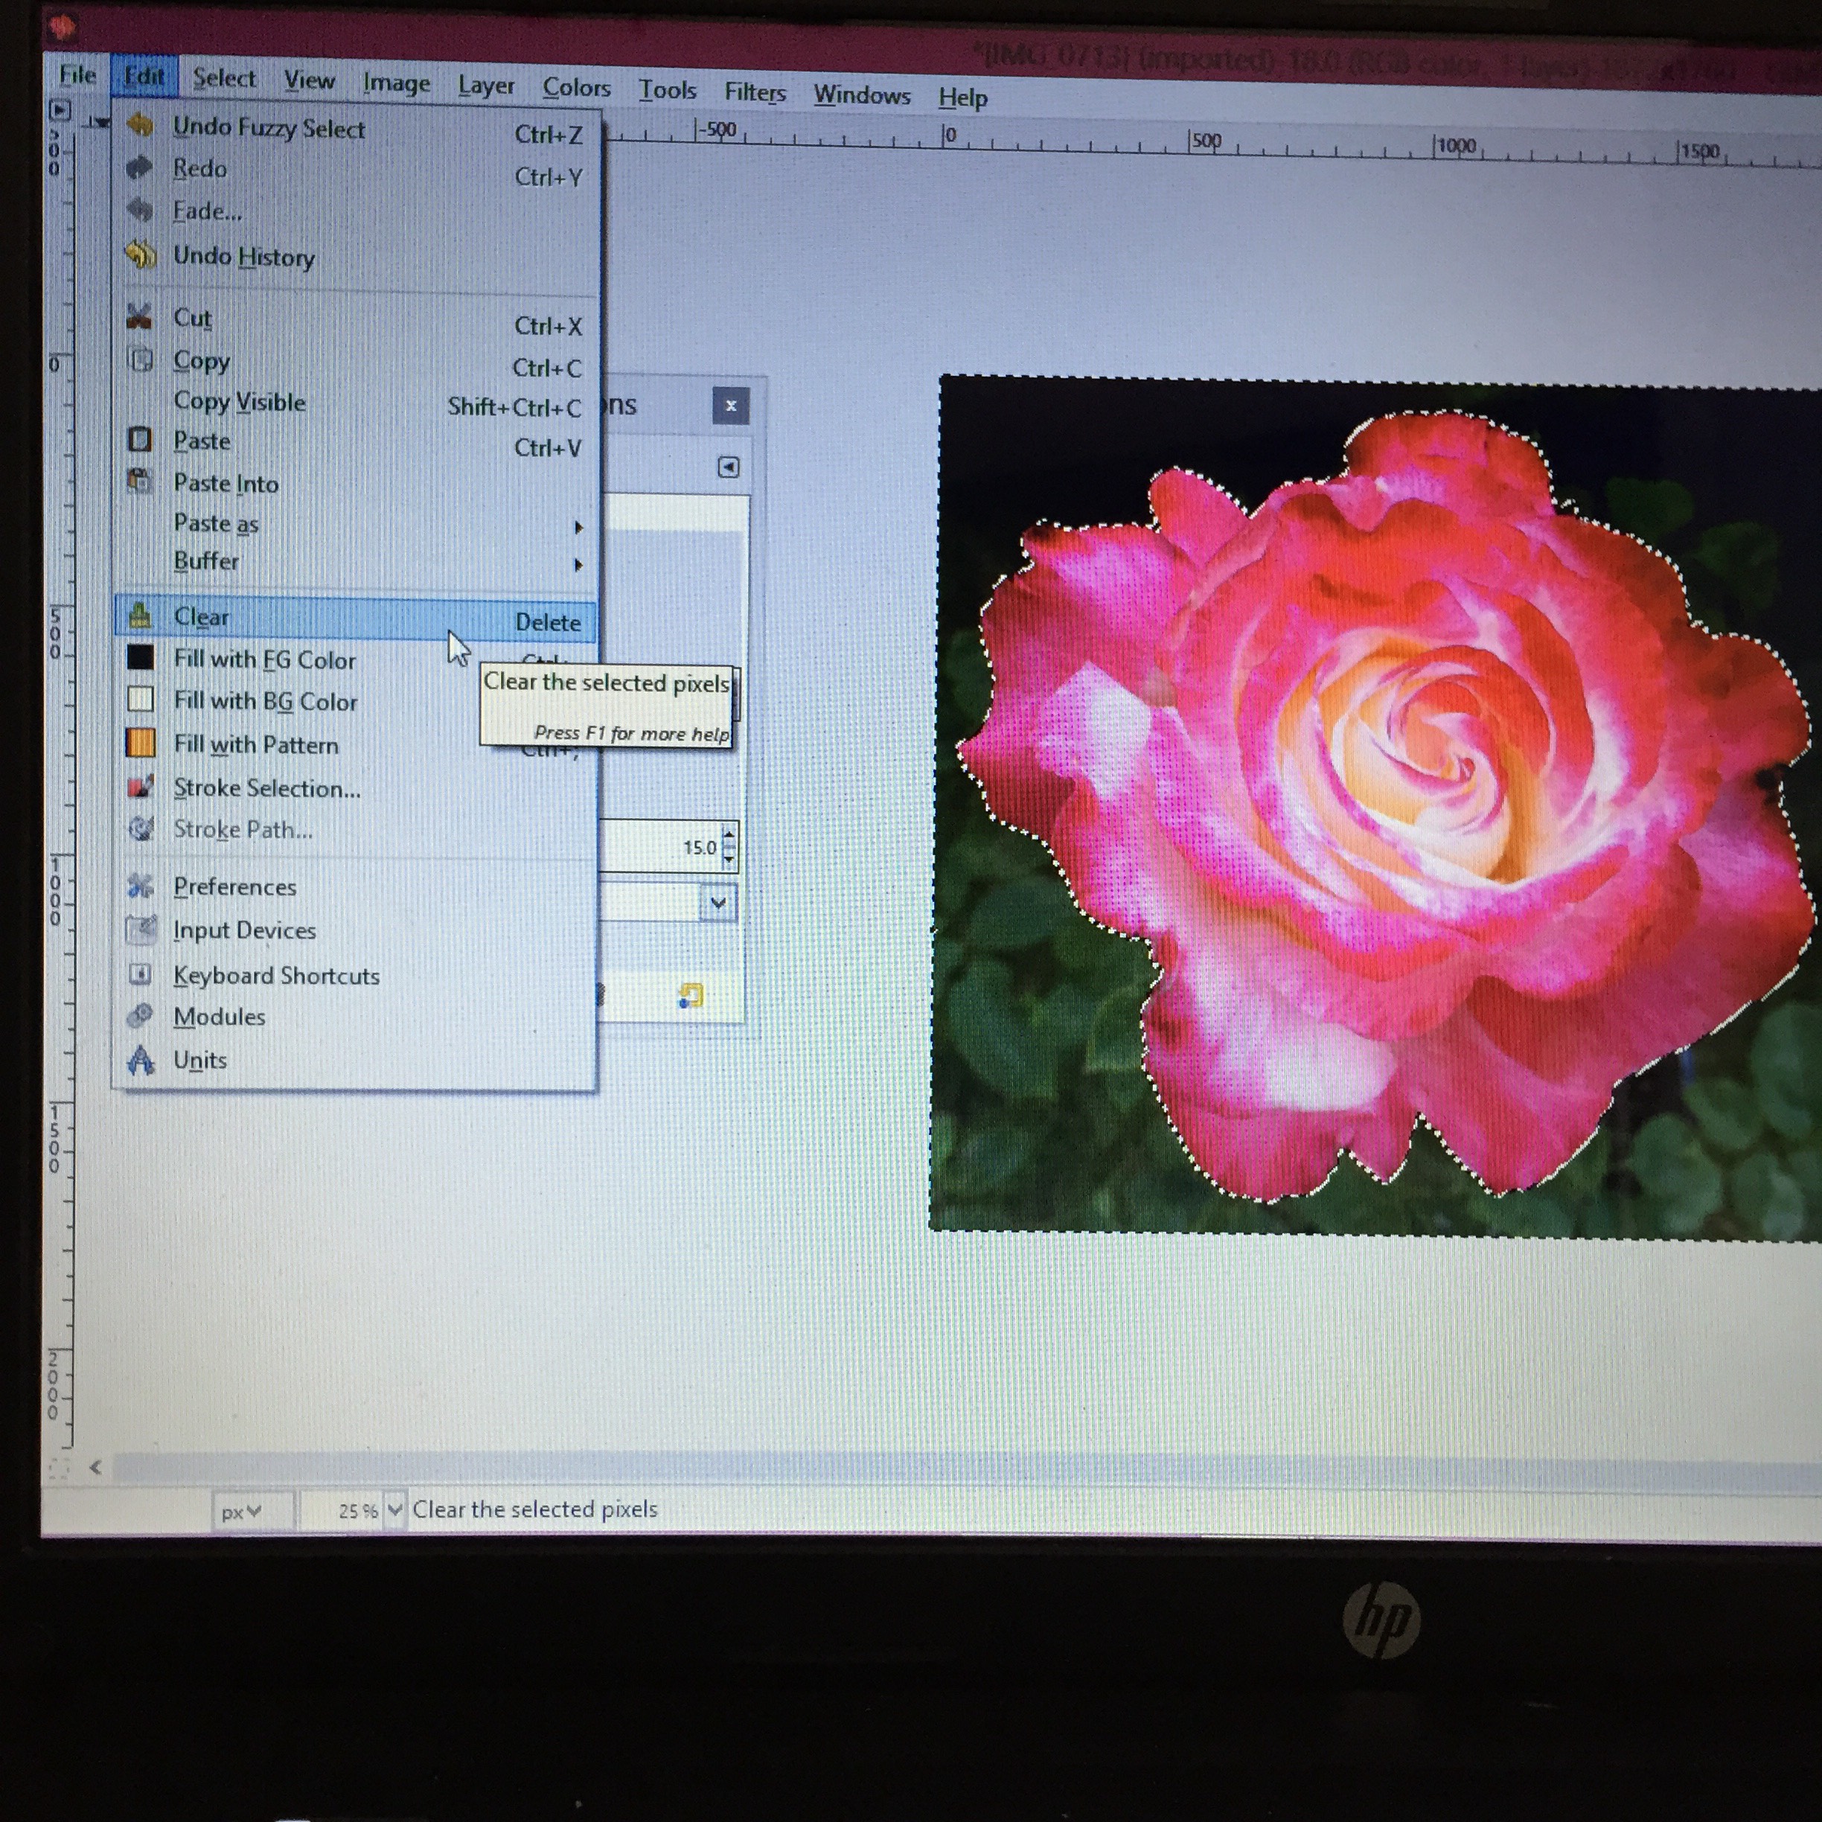The height and width of the screenshot is (1822, 1822).
Task: Click the ruler corner origin button
Action: pyautogui.click(x=60, y=109)
